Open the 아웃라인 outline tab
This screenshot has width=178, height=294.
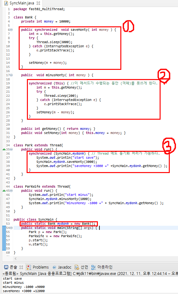pos(102,267)
